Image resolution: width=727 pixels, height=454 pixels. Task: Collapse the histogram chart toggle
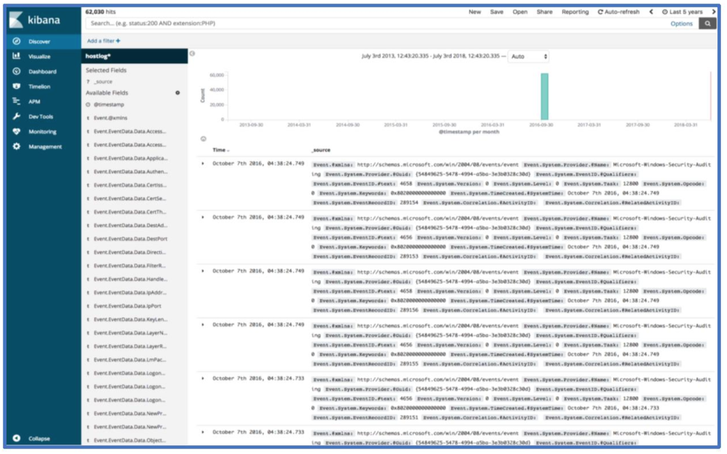click(203, 139)
